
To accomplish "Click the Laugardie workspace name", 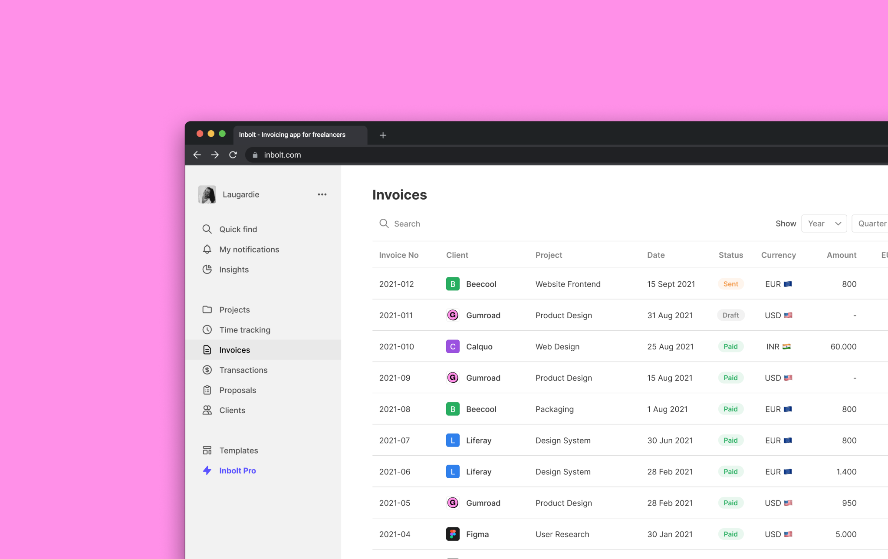I will click(241, 194).
